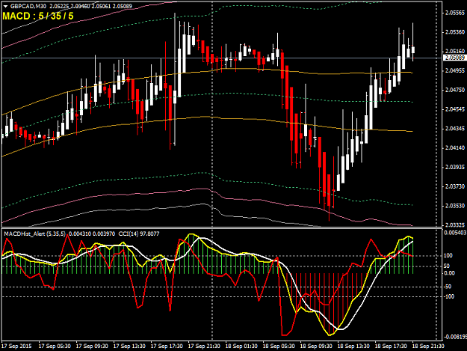Click the current price tag 2.05089
This screenshot has height=351, width=467.
tap(454, 58)
